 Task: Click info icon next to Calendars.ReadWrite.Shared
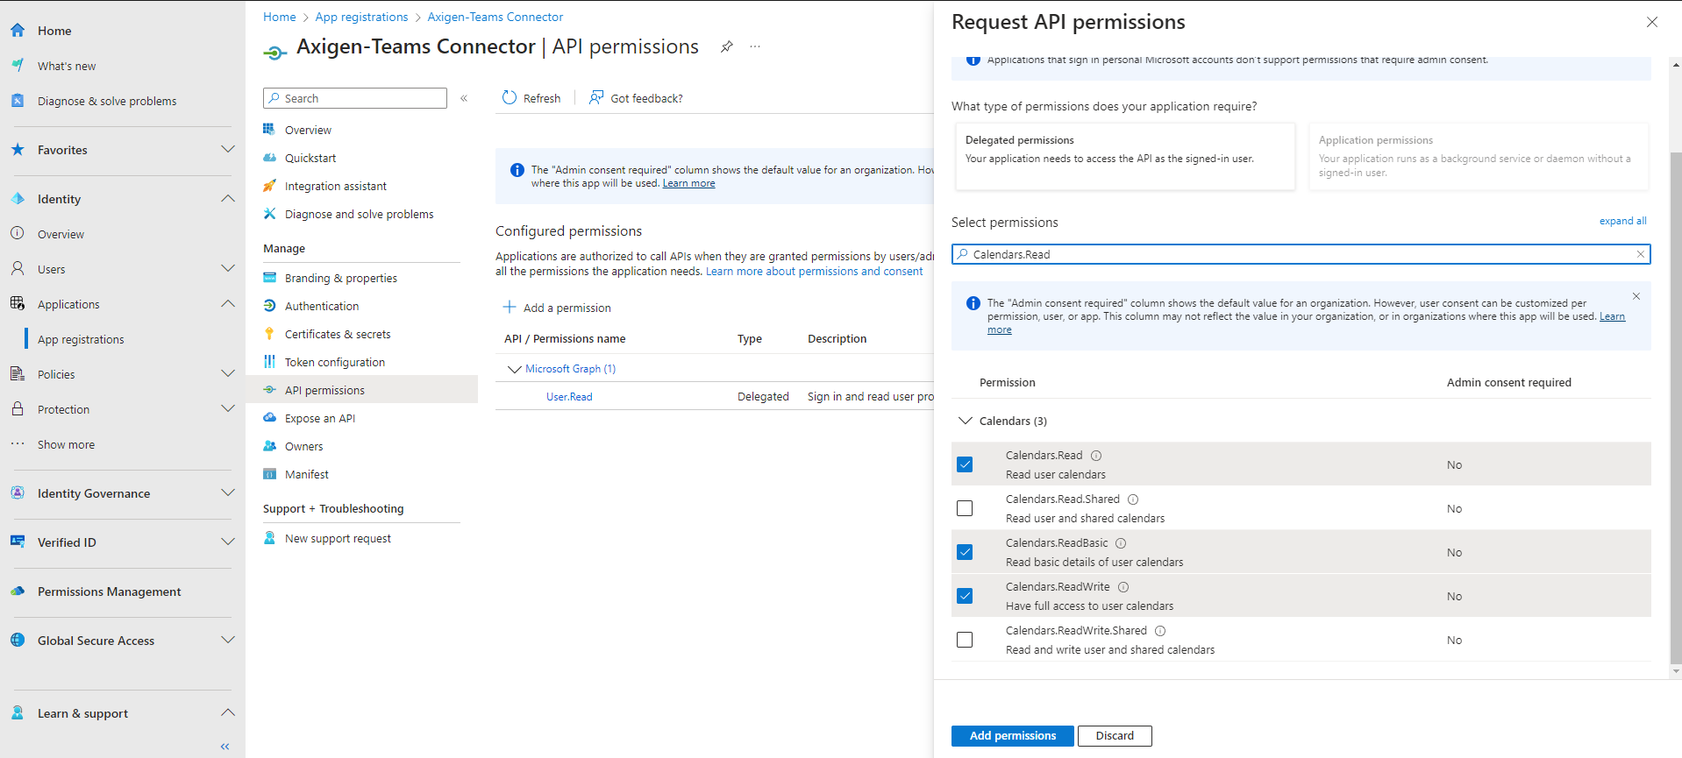pos(1160,631)
